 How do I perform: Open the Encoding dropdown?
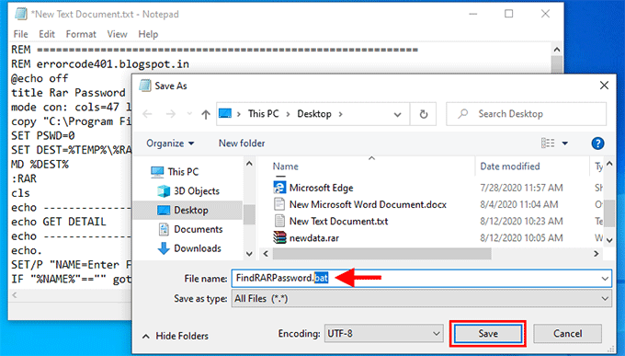click(x=384, y=334)
